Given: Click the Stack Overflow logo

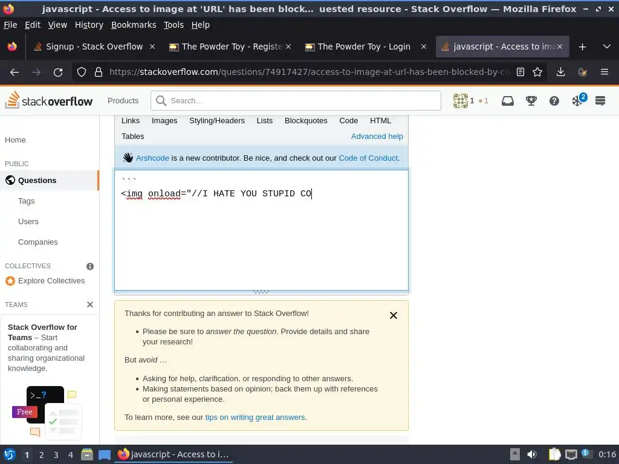Looking at the screenshot, I should 48,101.
